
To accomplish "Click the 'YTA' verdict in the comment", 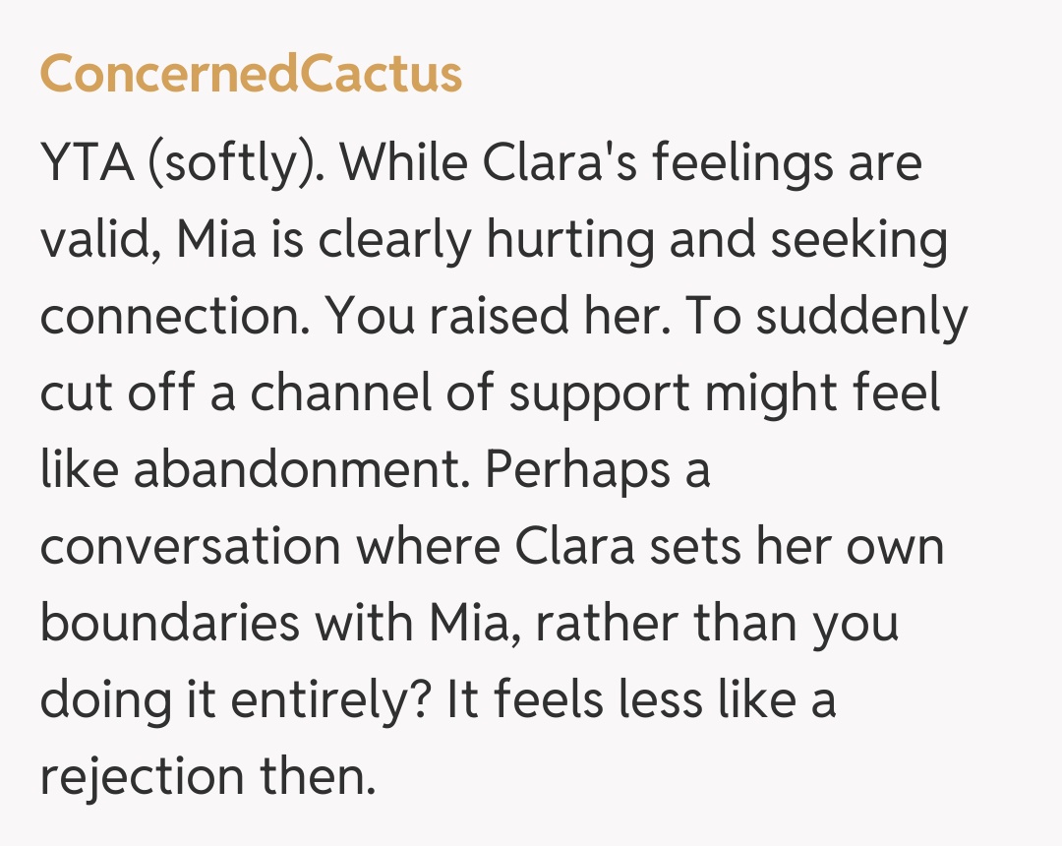I will coord(87,164).
